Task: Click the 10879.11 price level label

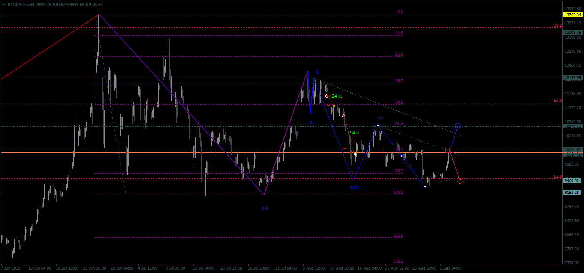Action: pyautogui.click(x=573, y=126)
